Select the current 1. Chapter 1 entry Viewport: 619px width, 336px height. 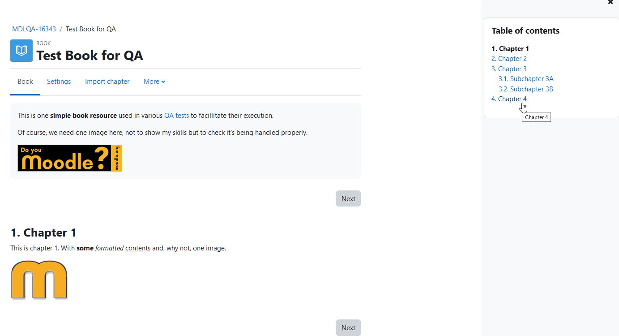[510, 49]
